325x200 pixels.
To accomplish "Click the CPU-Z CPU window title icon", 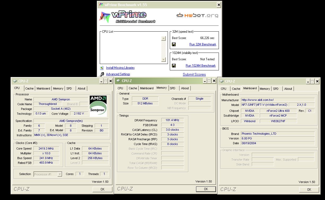I will click(15, 81).
